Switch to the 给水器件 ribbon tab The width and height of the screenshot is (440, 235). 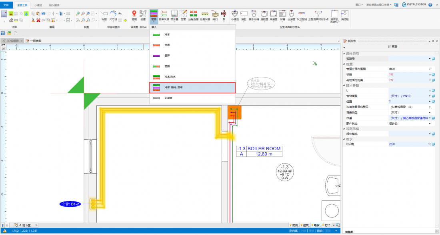pyautogui.click(x=54, y=5)
